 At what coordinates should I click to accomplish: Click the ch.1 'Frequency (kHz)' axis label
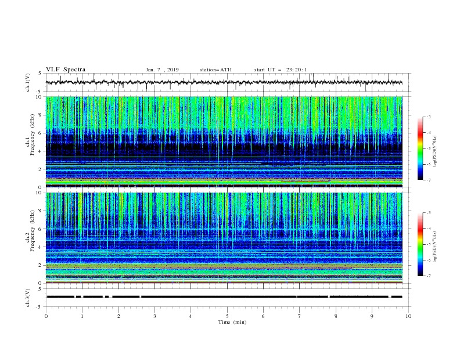[33, 135]
